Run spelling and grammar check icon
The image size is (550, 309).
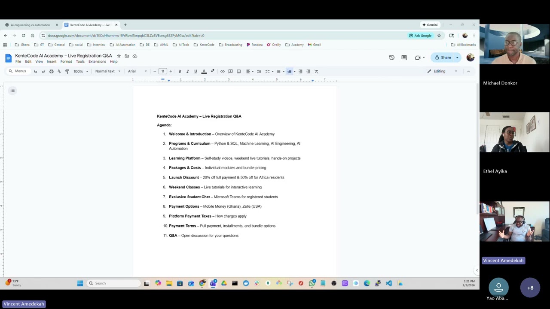click(59, 71)
